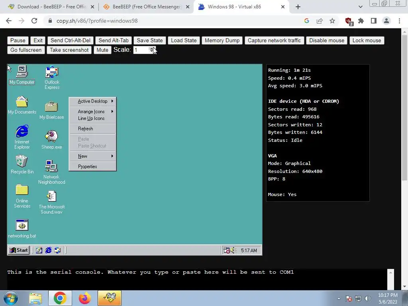Click the Show Desktop quick launch icon

point(39,250)
